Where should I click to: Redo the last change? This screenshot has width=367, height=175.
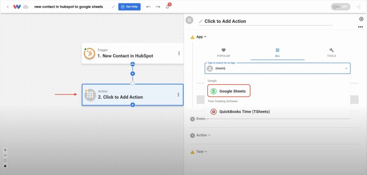pos(158,7)
